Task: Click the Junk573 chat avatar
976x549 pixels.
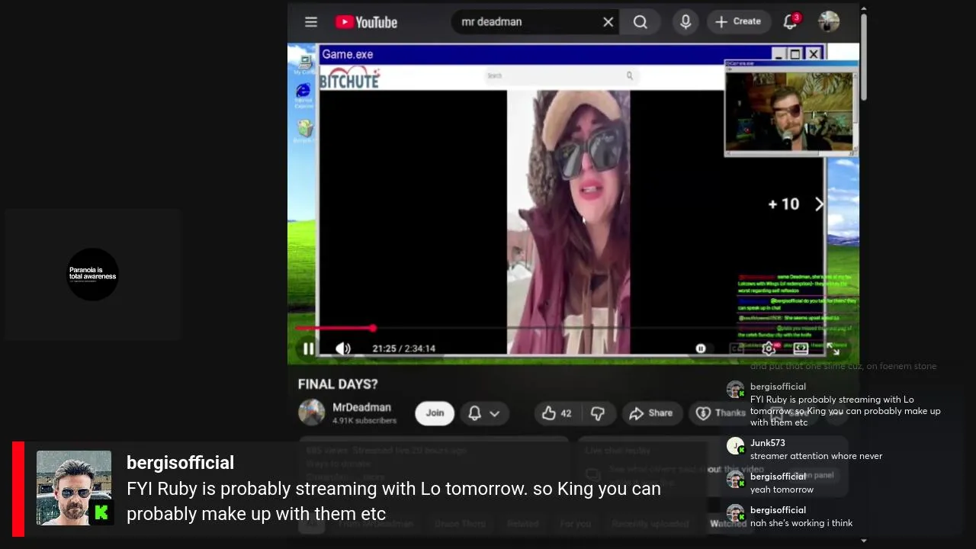Action: pyautogui.click(x=735, y=446)
